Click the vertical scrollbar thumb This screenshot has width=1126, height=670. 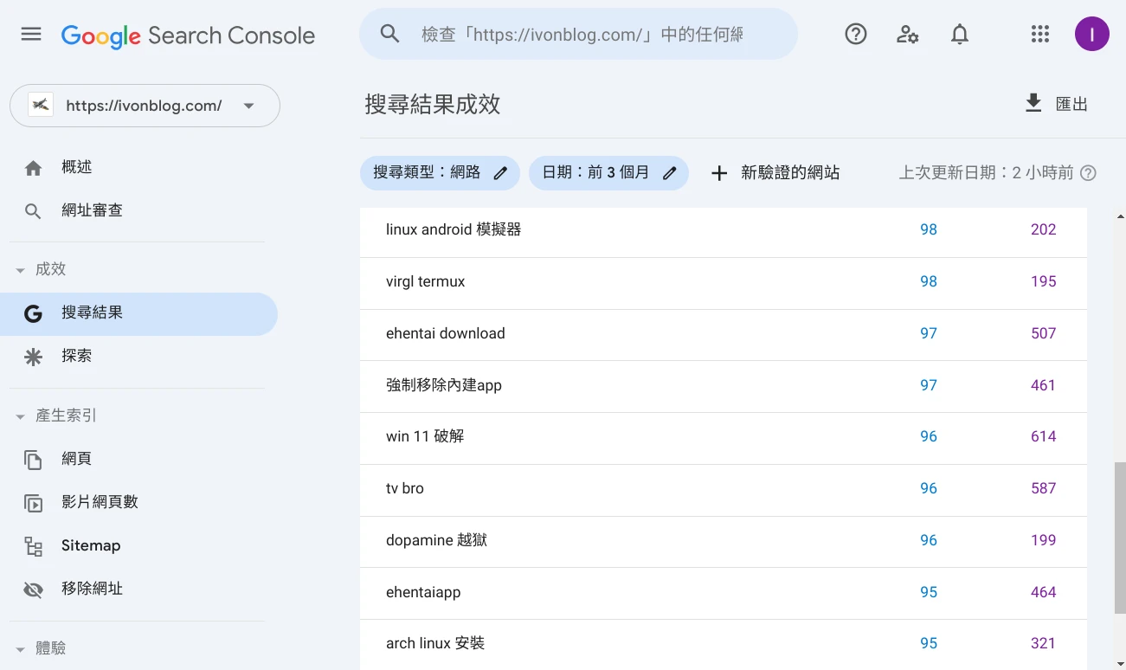[x=1120, y=537]
